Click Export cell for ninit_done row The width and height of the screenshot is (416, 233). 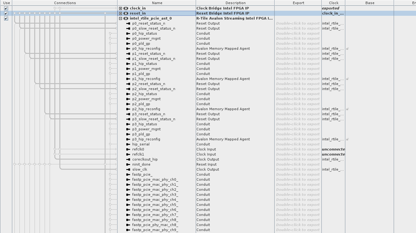(x=298, y=165)
